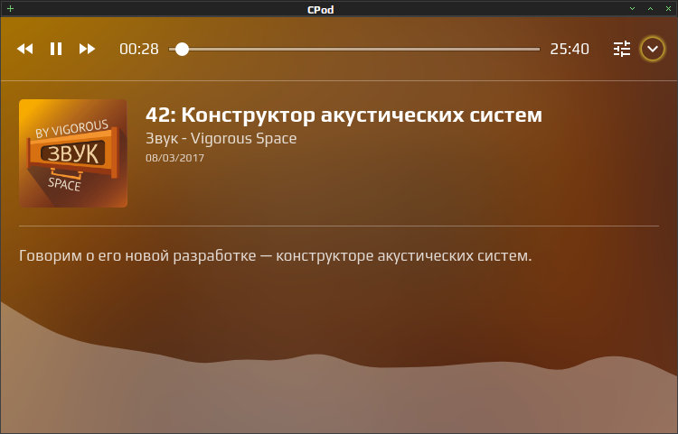This screenshot has width=678, height=434.
Task: Minimize the CPod window
Action: click(x=632, y=9)
